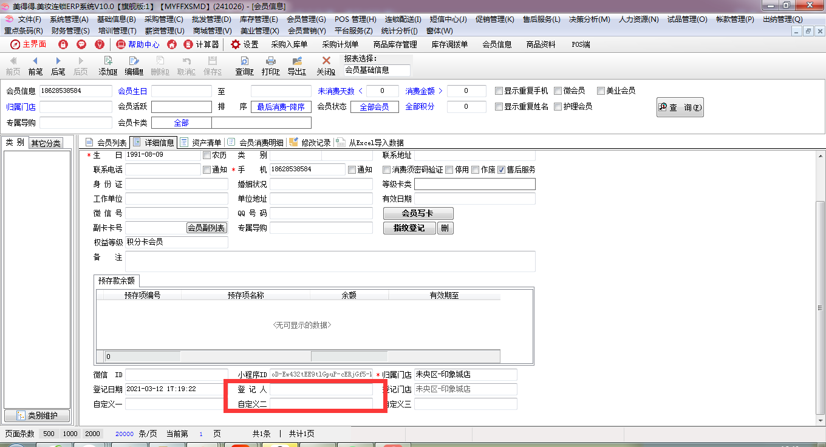Click 指纹登记 button

point(409,228)
